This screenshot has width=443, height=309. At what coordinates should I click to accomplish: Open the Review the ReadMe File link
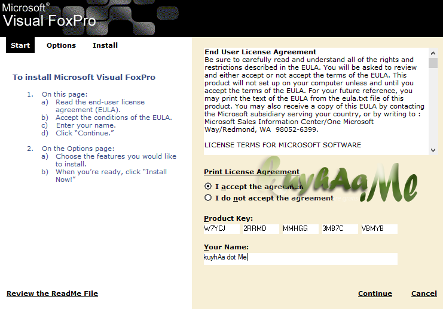point(52,293)
